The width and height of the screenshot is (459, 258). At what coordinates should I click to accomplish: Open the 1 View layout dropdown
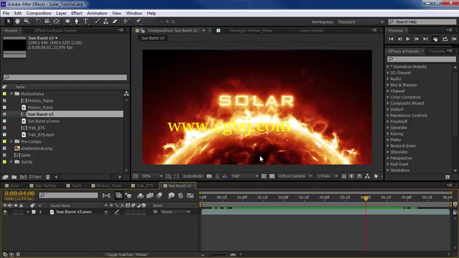click(327, 176)
